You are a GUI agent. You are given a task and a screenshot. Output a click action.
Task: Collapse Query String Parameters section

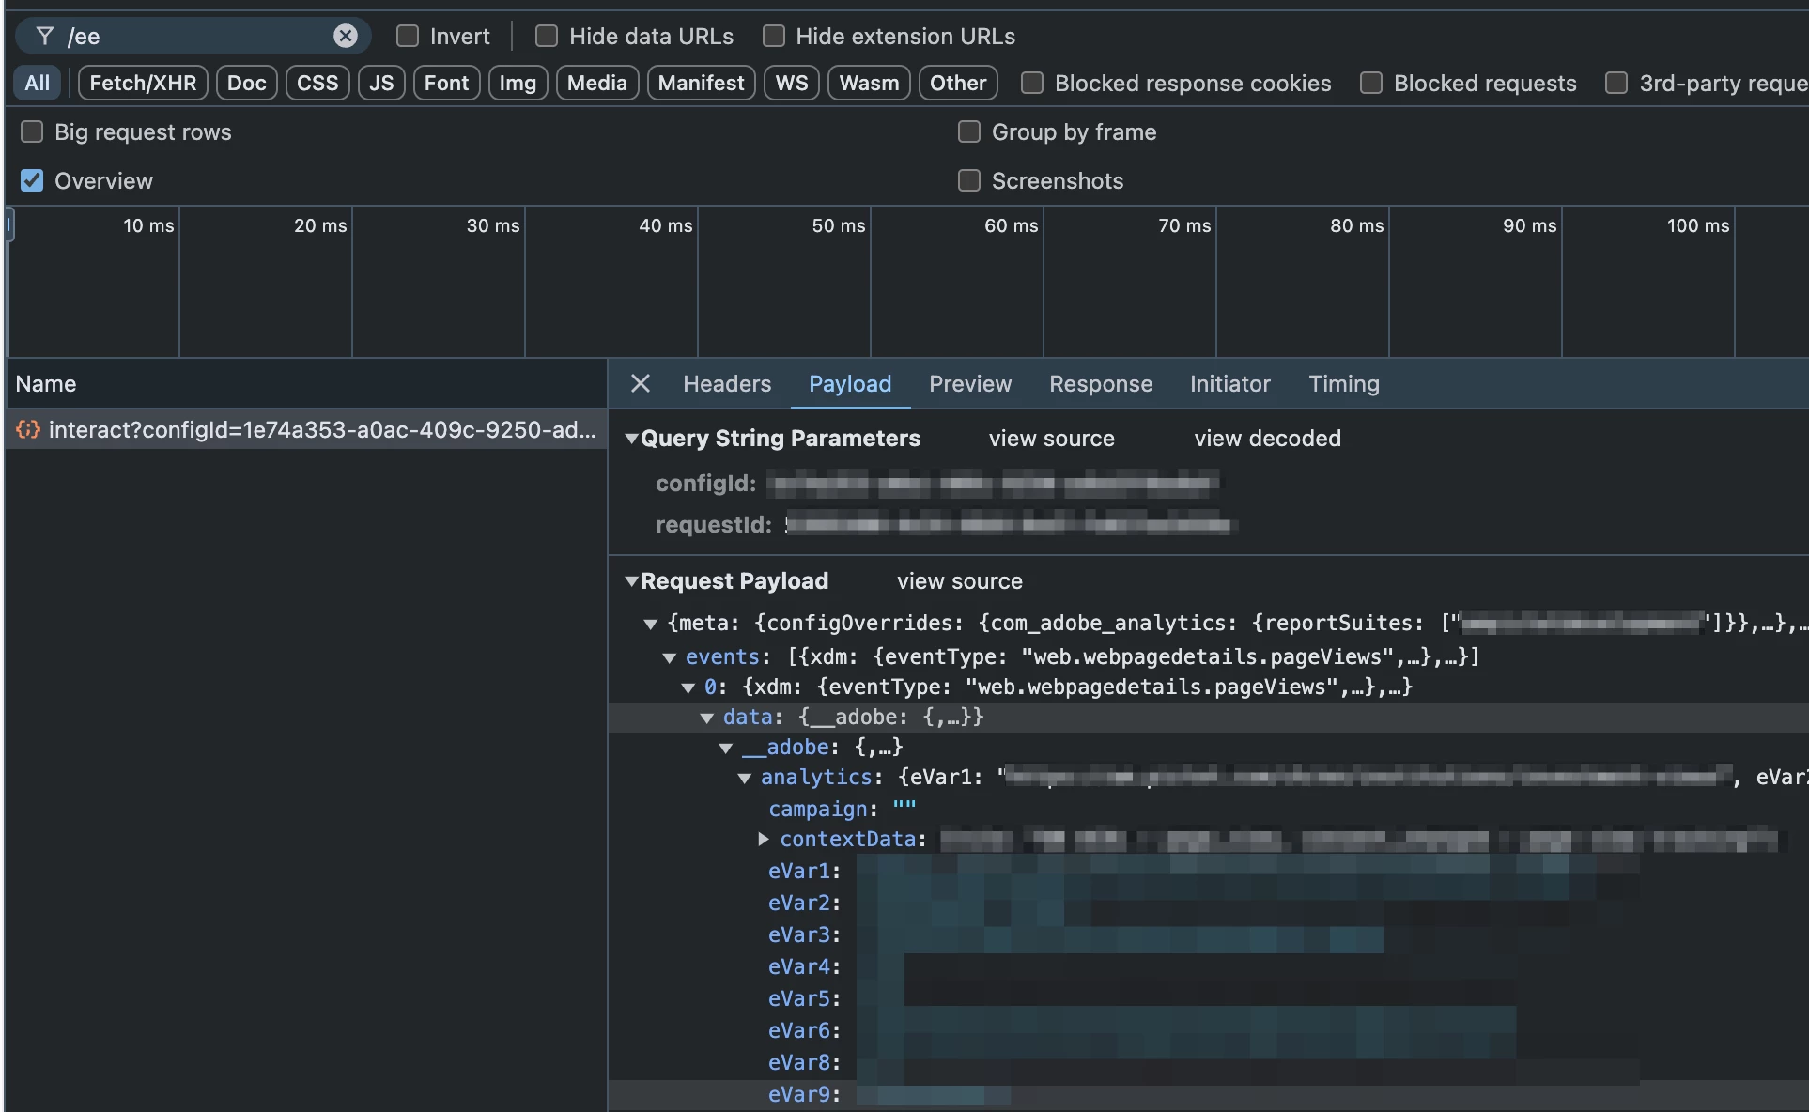coord(632,439)
